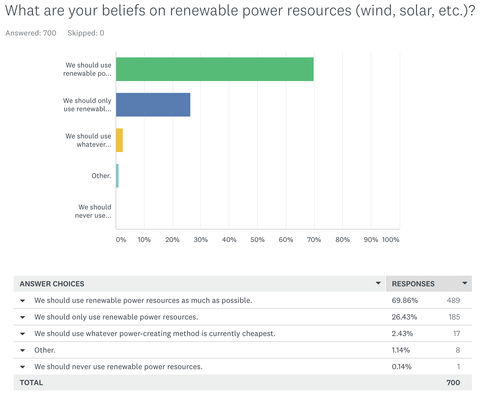Click the 69.86% response value
Screen dimensions: 482x394
[x=405, y=301]
